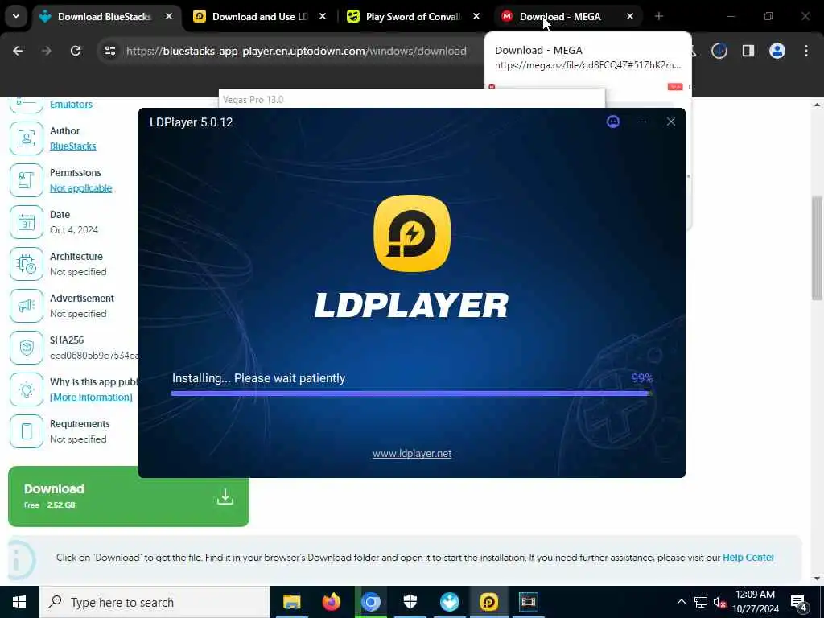Open a new browser tab
This screenshot has height=618, width=824.
pyautogui.click(x=658, y=17)
